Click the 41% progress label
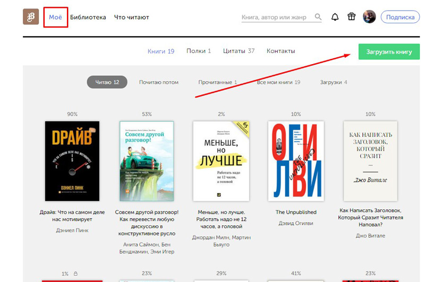The image size is (425, 282). tap(296, 274)
